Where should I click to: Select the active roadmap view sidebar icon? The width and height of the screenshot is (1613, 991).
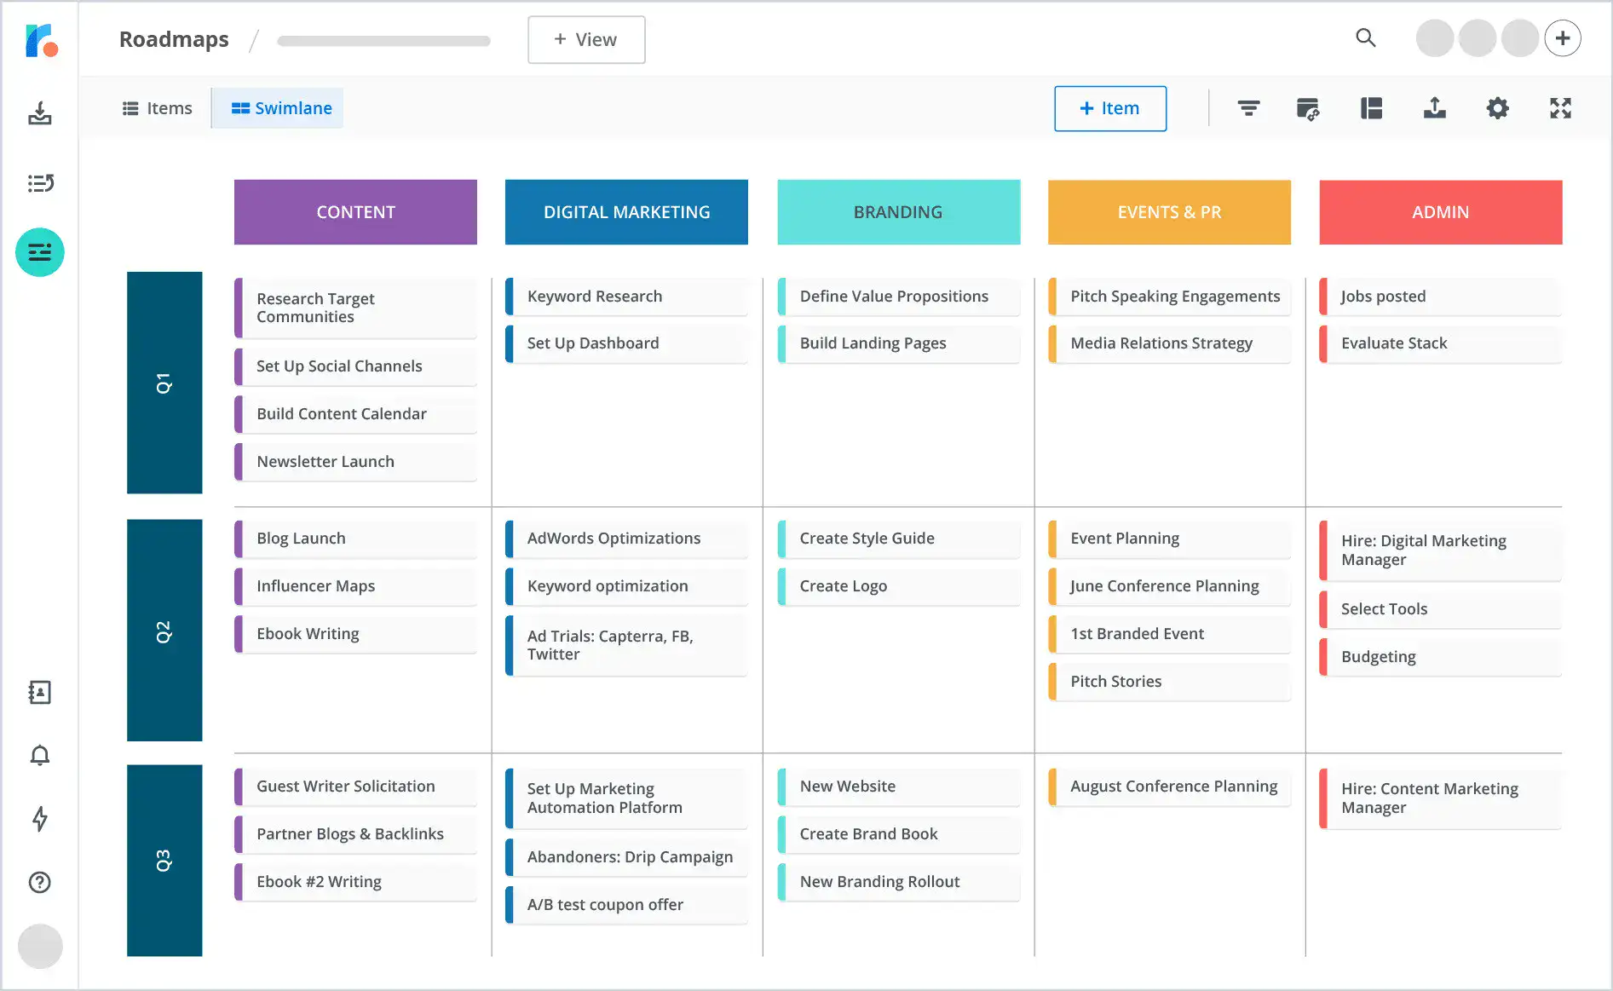tap(39, 252)
